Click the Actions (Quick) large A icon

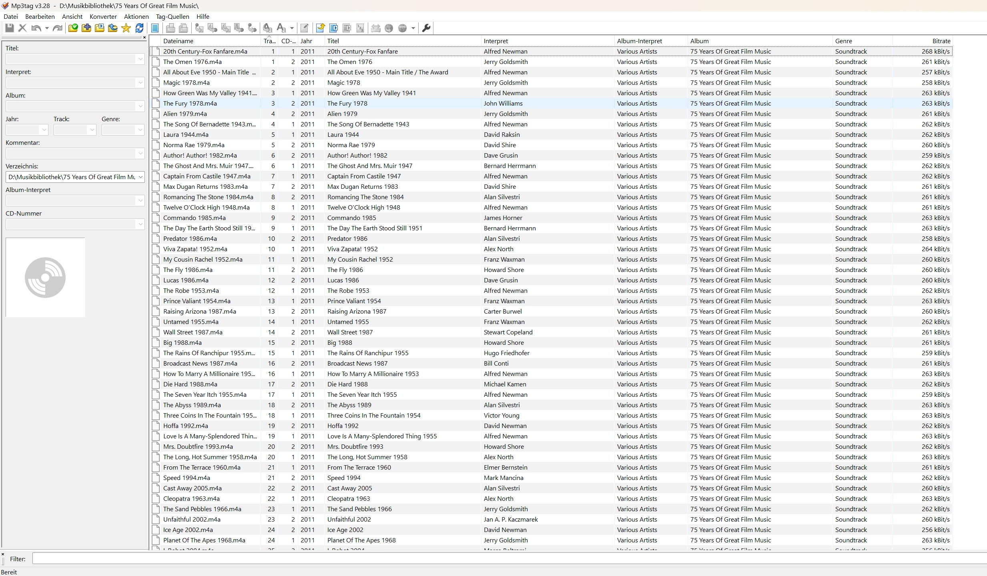281,28
